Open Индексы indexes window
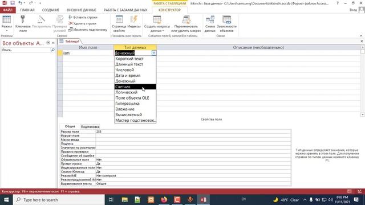Screen dimensions: 365x205 134,22
